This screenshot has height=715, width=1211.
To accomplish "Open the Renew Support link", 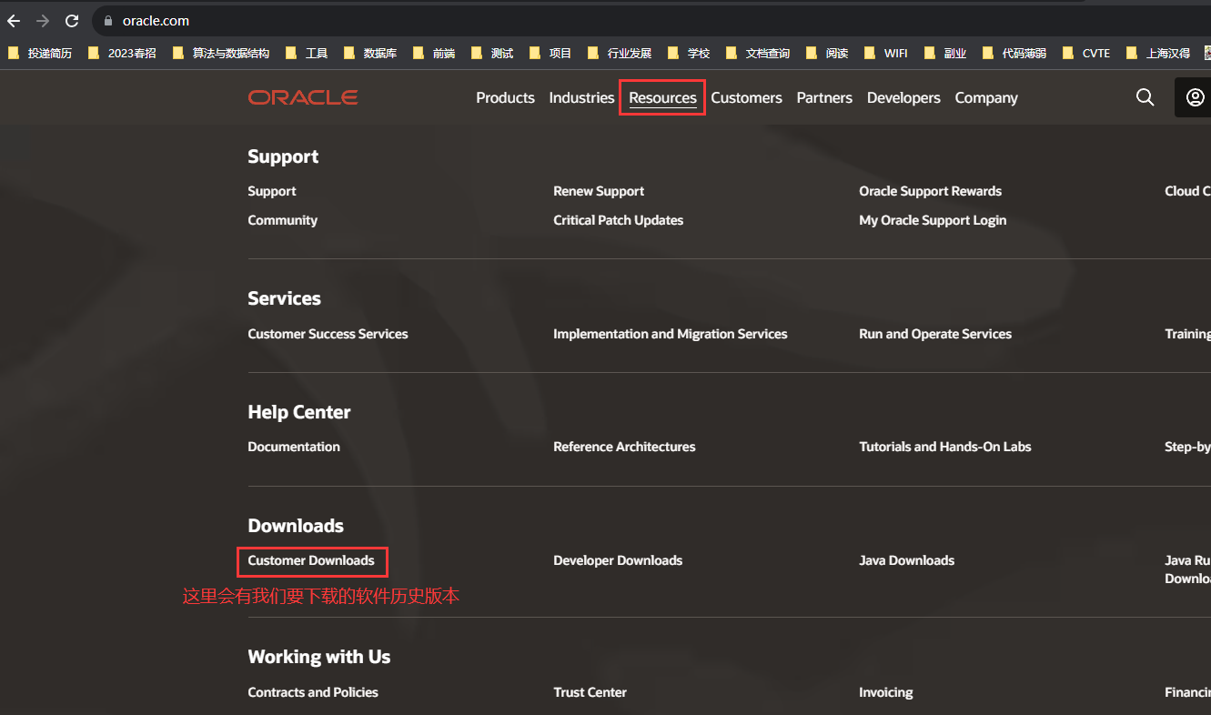I will pos(599,191).
